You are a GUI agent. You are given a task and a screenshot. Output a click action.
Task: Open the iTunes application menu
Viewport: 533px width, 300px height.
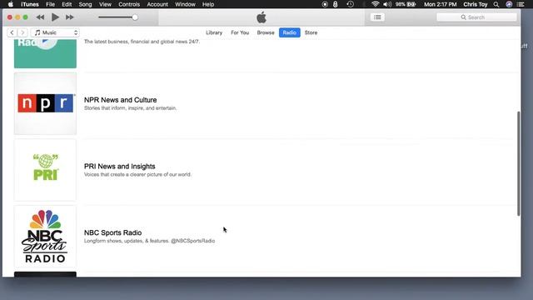[x=30, y=4]
